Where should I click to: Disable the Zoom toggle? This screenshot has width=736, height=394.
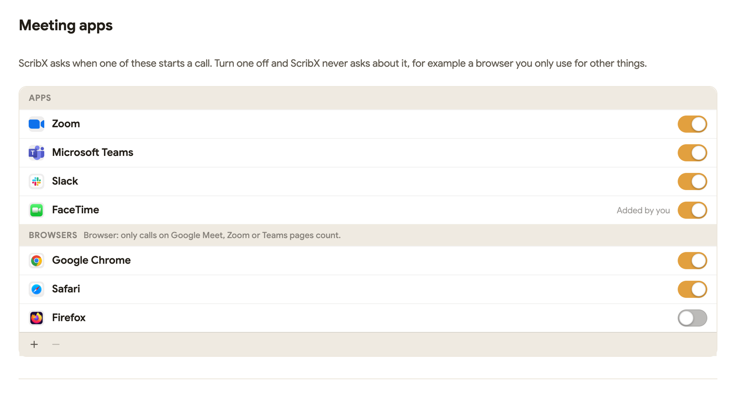[692, 124]
